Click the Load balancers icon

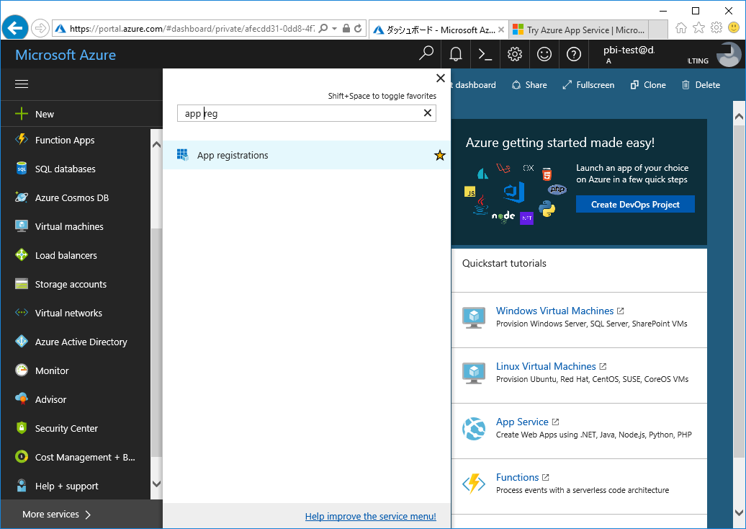tap(22, 254)
